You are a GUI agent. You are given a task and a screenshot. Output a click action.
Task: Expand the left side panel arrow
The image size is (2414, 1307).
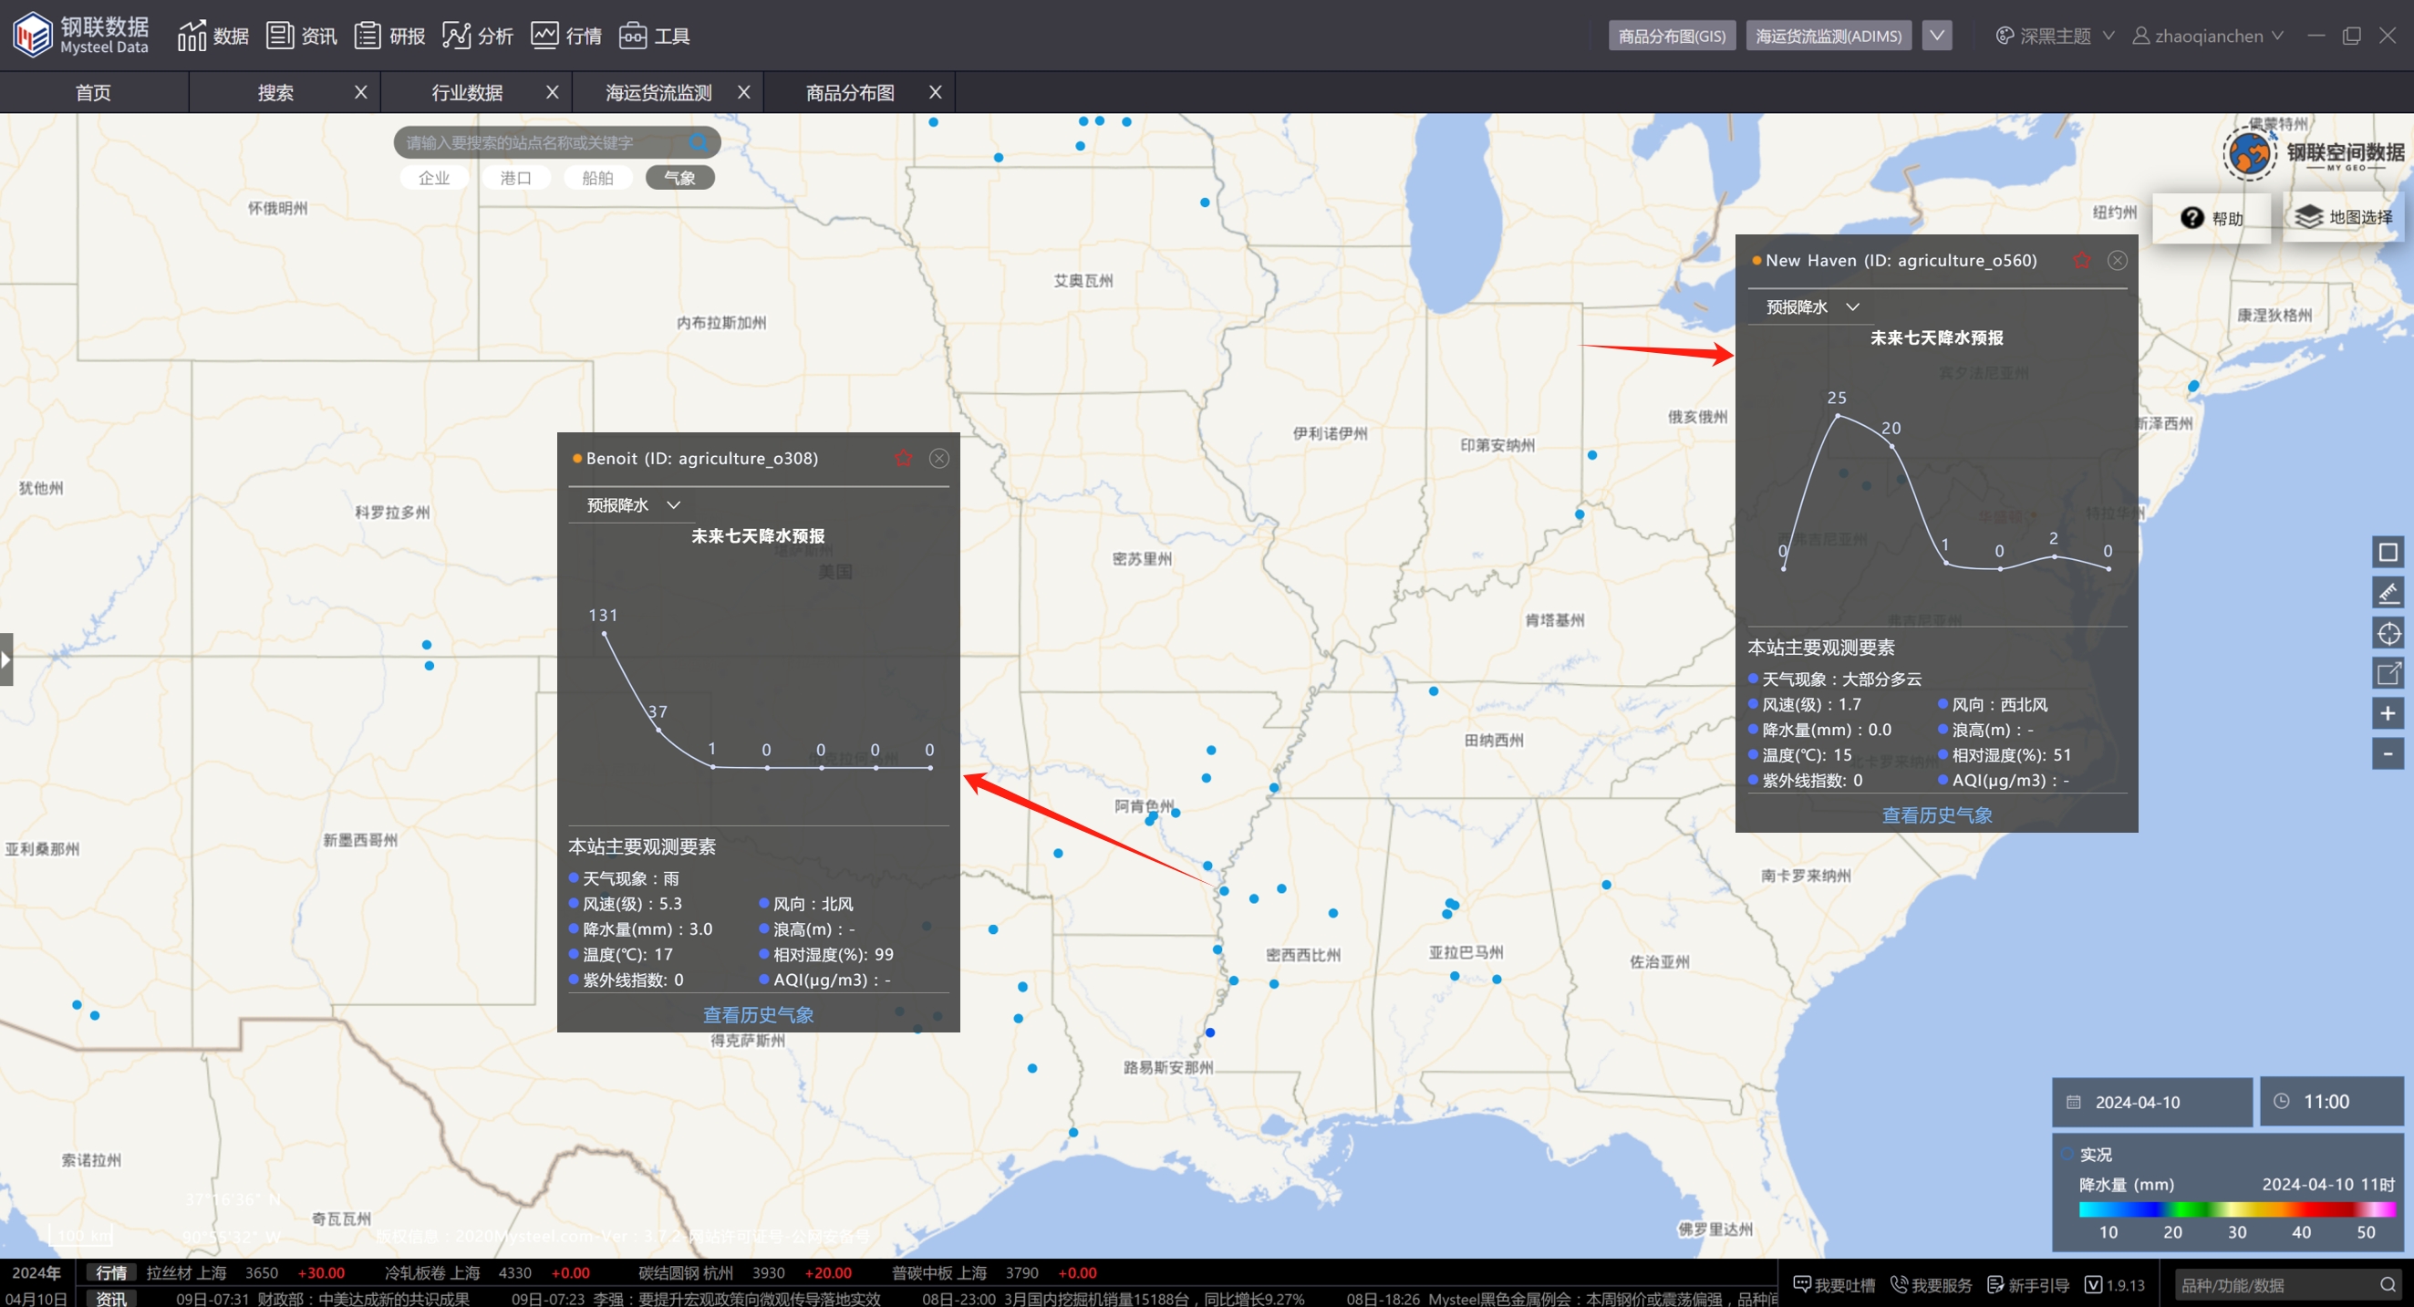pyautogui.click(x=6, y=659)
